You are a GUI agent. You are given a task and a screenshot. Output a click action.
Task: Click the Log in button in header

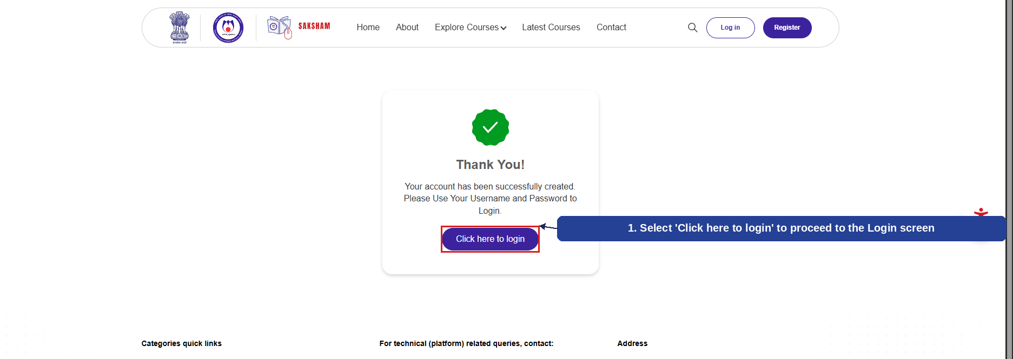[730, 28]
